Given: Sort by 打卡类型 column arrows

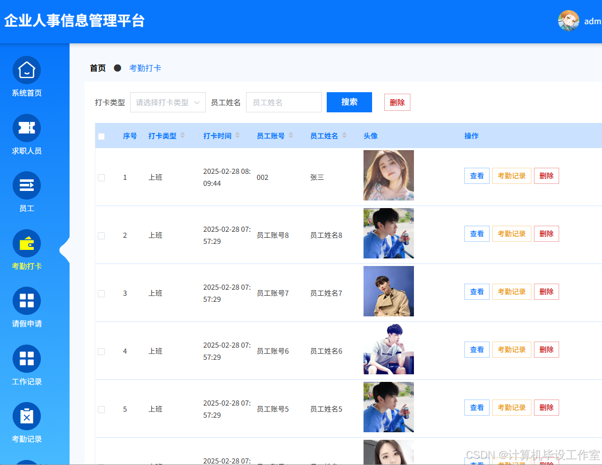Looking at the screenshot, I should click(x=183, y=136).
